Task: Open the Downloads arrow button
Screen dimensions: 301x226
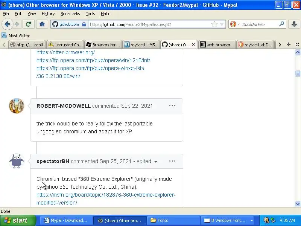Action: click(294, 24)
